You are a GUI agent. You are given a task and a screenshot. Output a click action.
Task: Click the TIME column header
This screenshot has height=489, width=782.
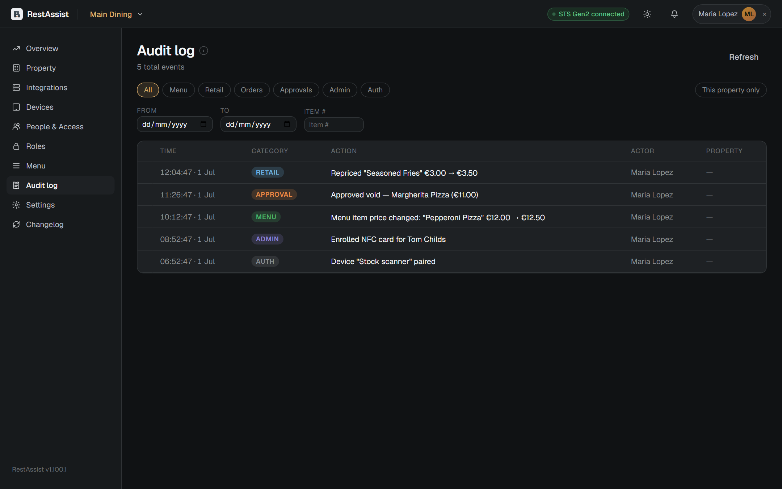[168, 151]
